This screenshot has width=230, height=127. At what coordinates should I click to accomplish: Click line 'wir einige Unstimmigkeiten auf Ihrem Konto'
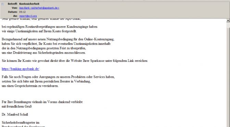[x=39, y=31]
